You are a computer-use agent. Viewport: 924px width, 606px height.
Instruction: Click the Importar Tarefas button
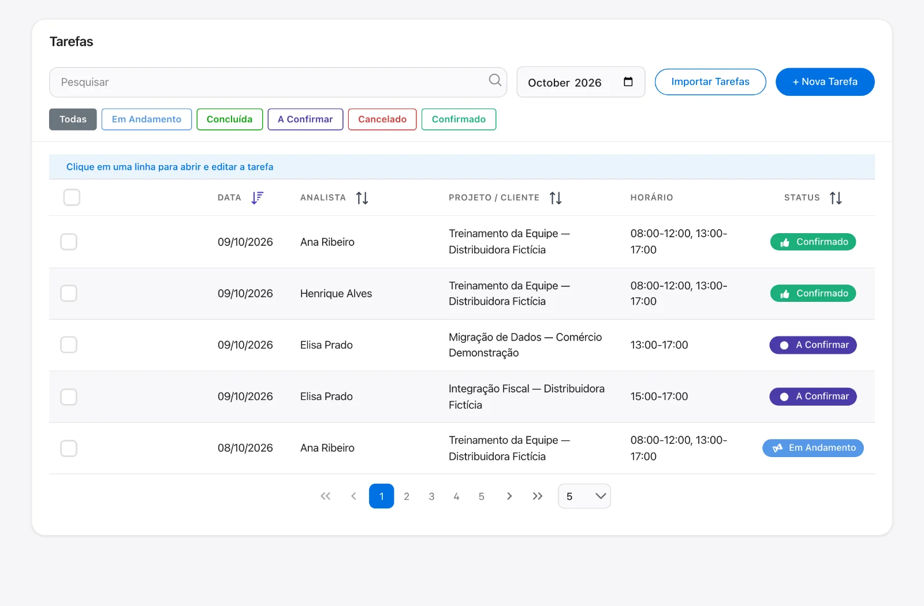(x=710, y=82)
